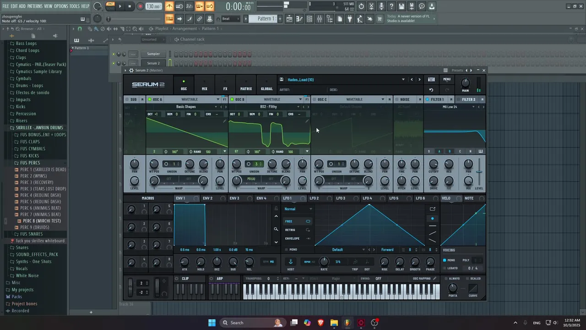Viewport: 586px width, 330px height.
Task: Click the Serum 2 channel button in Channel rack
Action: coord(153,63)
